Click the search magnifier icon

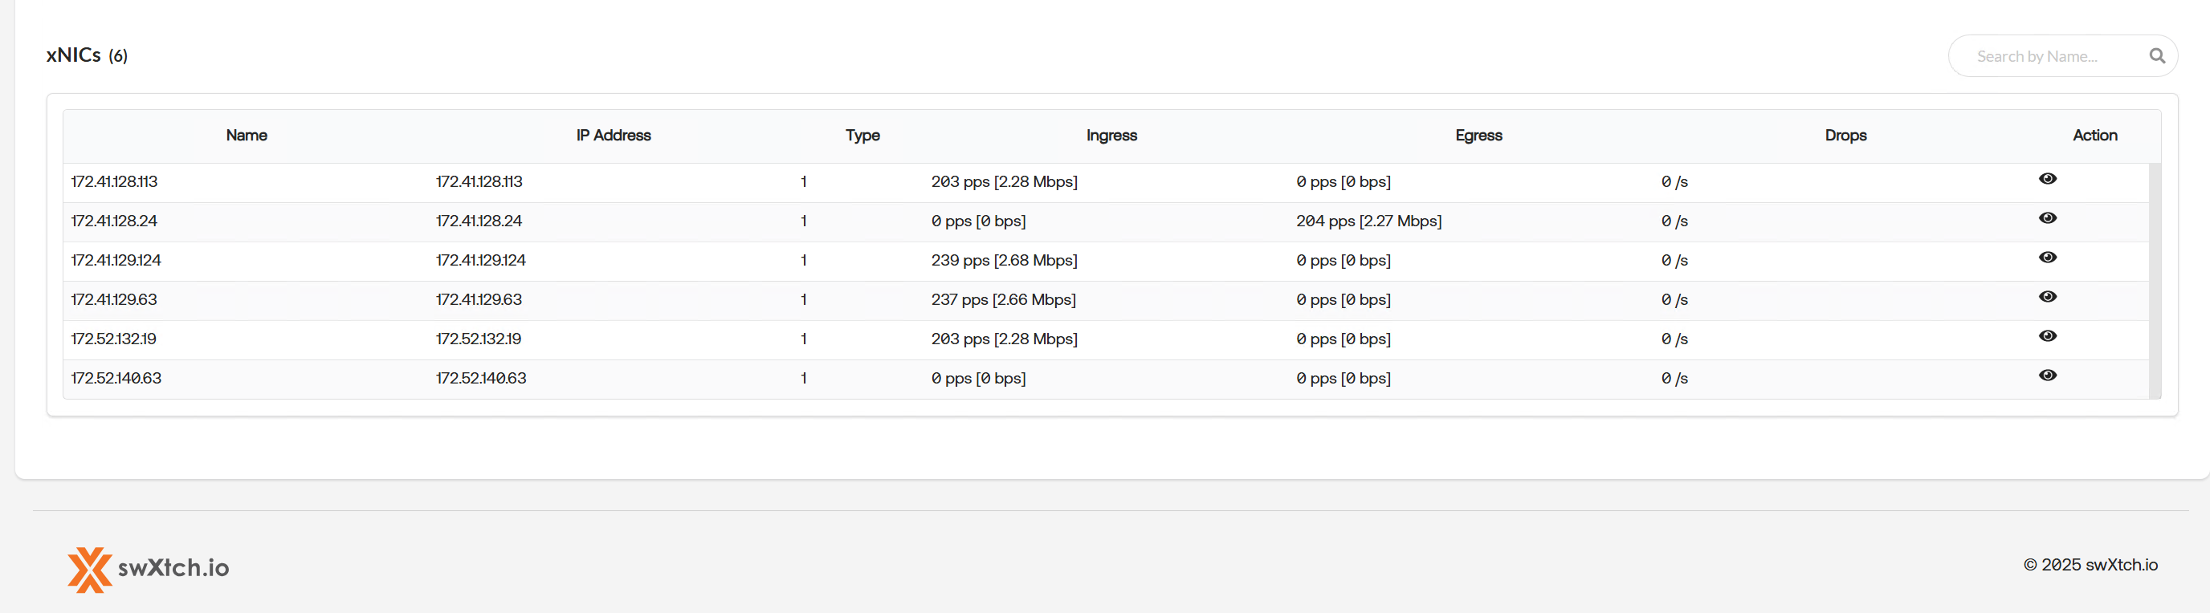point(2157,57)
